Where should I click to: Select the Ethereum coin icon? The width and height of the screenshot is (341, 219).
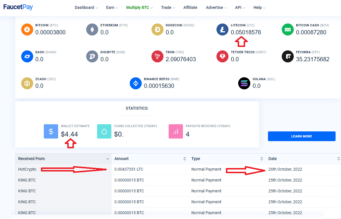click(x=92, y=29)
